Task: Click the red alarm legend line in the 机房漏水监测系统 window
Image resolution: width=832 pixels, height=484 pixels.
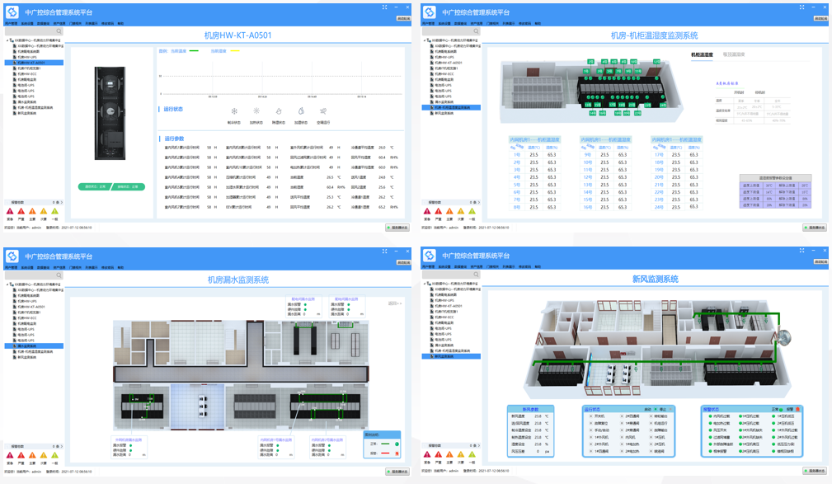Action: [386, 453]
